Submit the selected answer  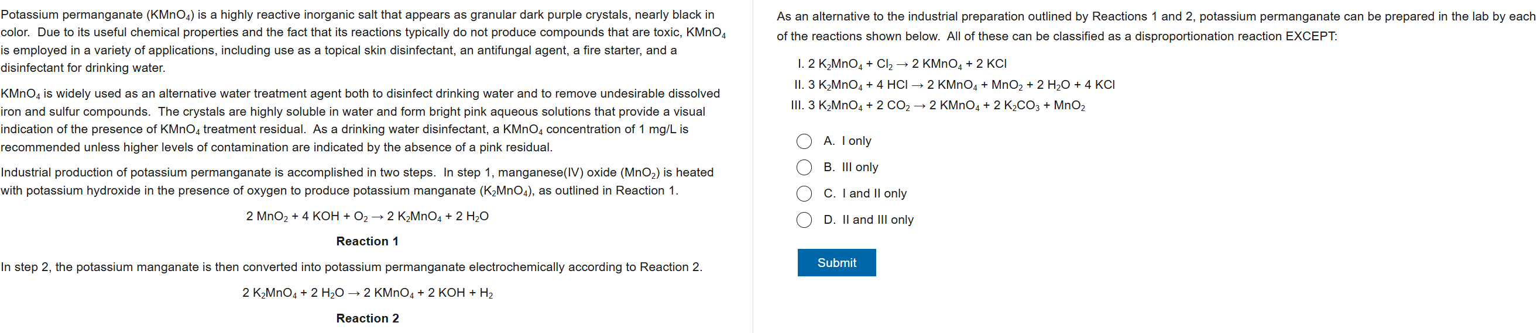[836, 263]
